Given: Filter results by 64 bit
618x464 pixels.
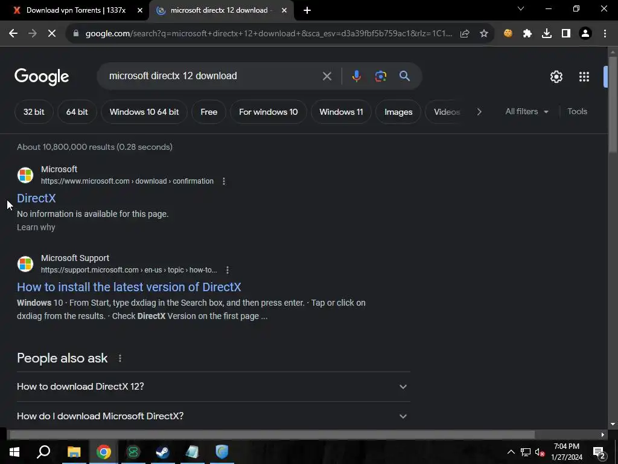Looking at the screenshot, I should pos(77,112).
